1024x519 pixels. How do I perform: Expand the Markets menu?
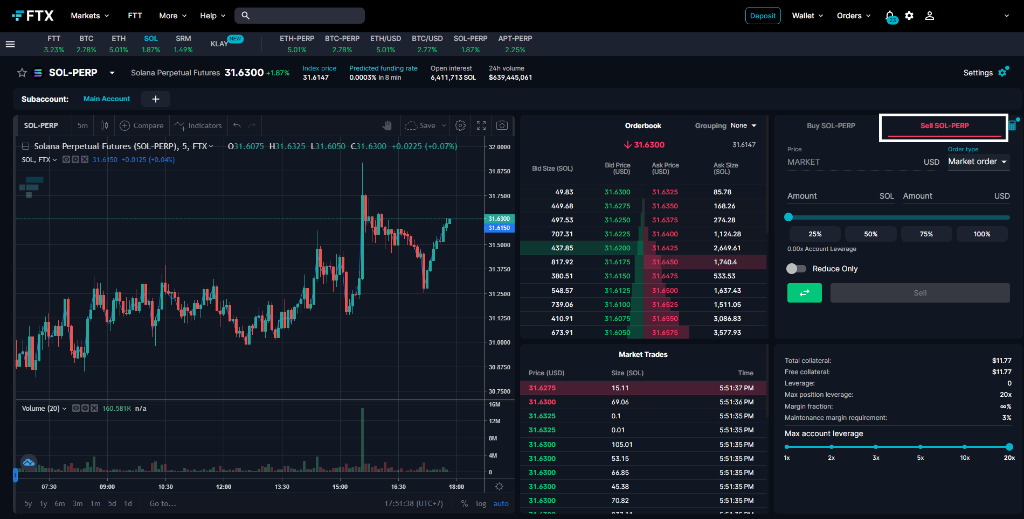(90, 16)
